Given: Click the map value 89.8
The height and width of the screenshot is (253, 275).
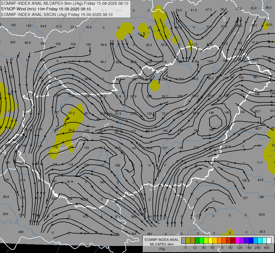Looking at the screenshot, I should coord(6,197).
